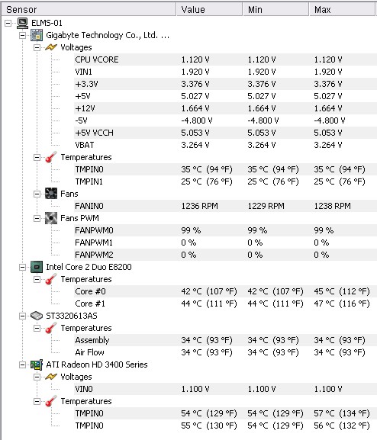Click the Gigabyte motherboard icon
The width and height of the screenshot is (377, 440).
(37, 35)
